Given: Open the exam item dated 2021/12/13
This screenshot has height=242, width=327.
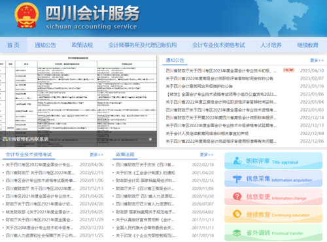Looking at the screenshot, I should [x=40, y=189].
